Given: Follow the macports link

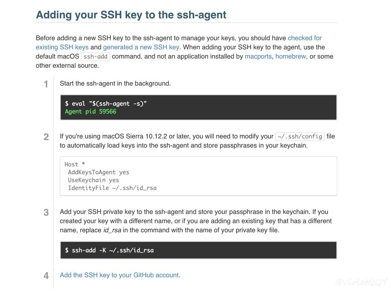Looking at the screenshot, I should point(258,56).
